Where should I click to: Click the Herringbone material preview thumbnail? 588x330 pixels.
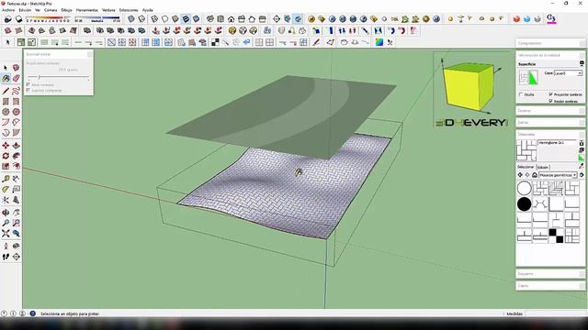pyautogui.click(x=526, y=150)
